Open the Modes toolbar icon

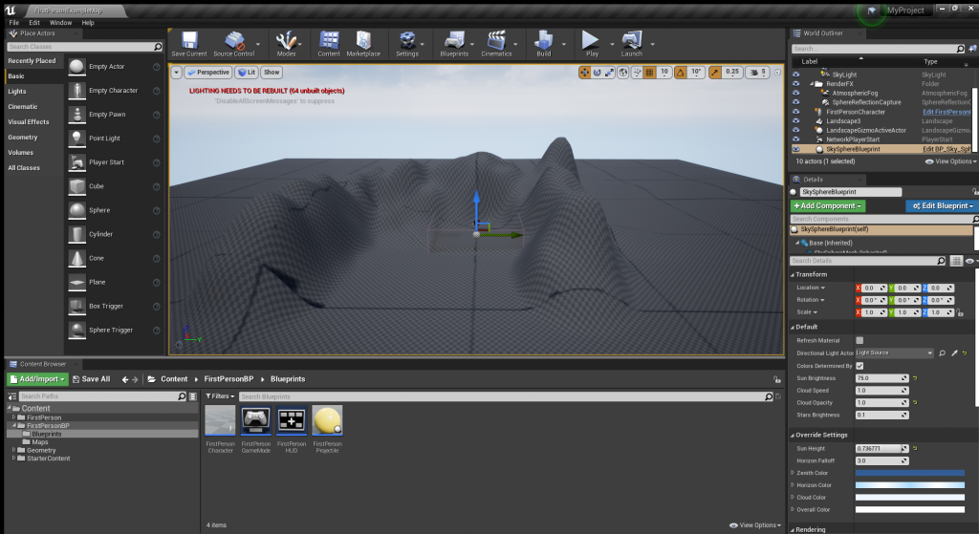pos(286,40)
